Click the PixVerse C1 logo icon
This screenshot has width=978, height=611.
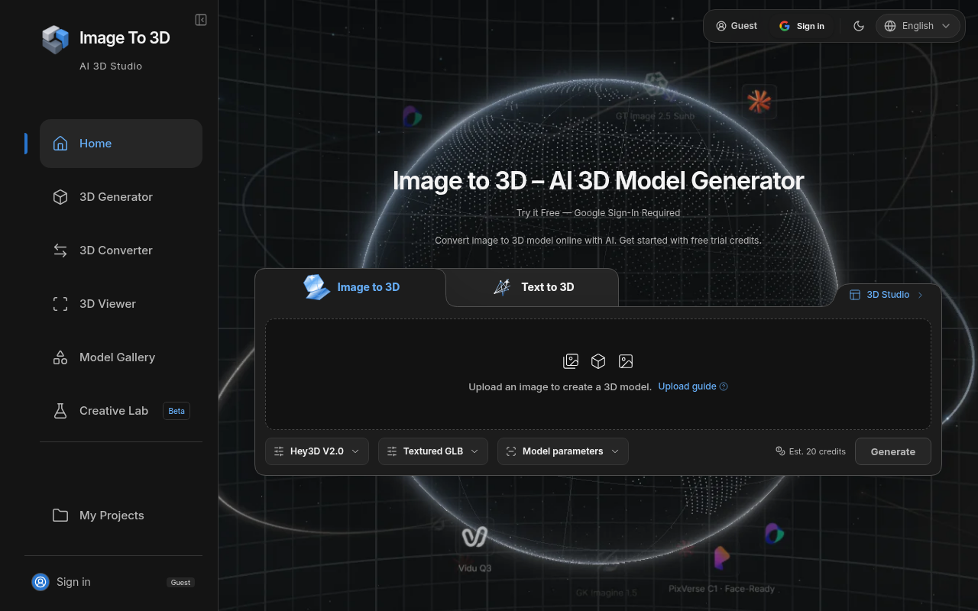tap(721, 558)
